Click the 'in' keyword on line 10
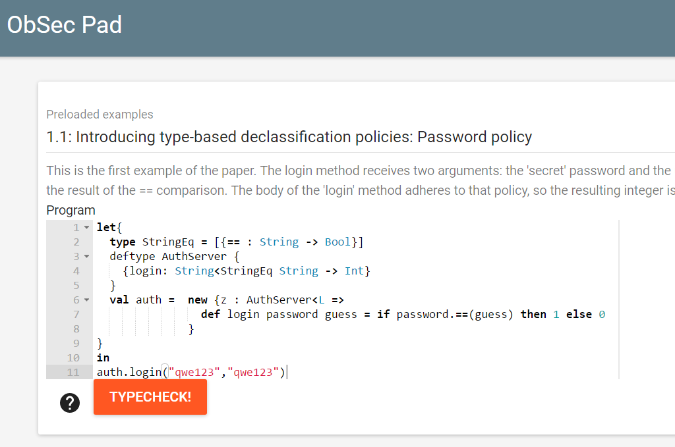This screenshot has width=675, height=447. click(103, 358)
